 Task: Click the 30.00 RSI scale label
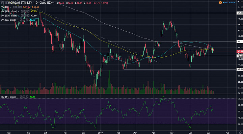(x=240, y=124)
